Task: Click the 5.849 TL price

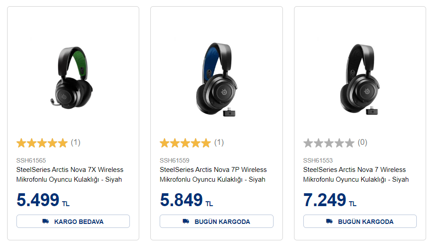Action: click(x=186, y=200)
